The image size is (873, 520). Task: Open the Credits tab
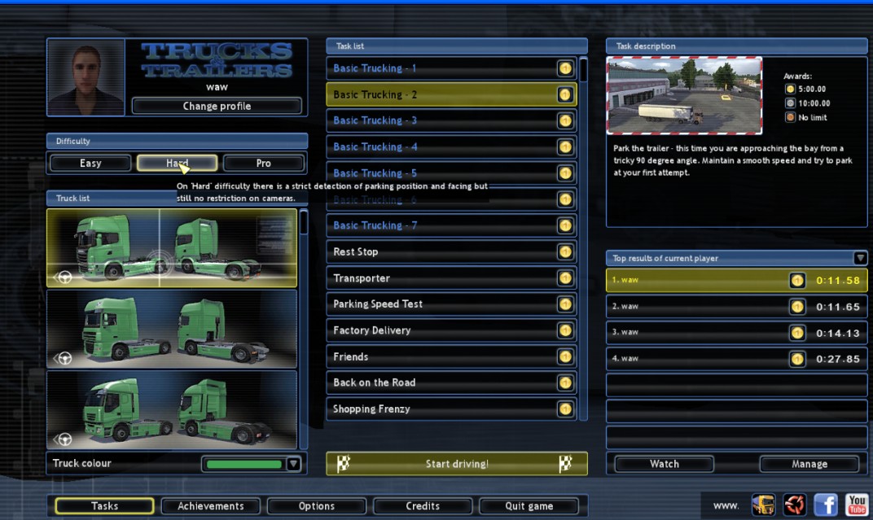[423, 506]
